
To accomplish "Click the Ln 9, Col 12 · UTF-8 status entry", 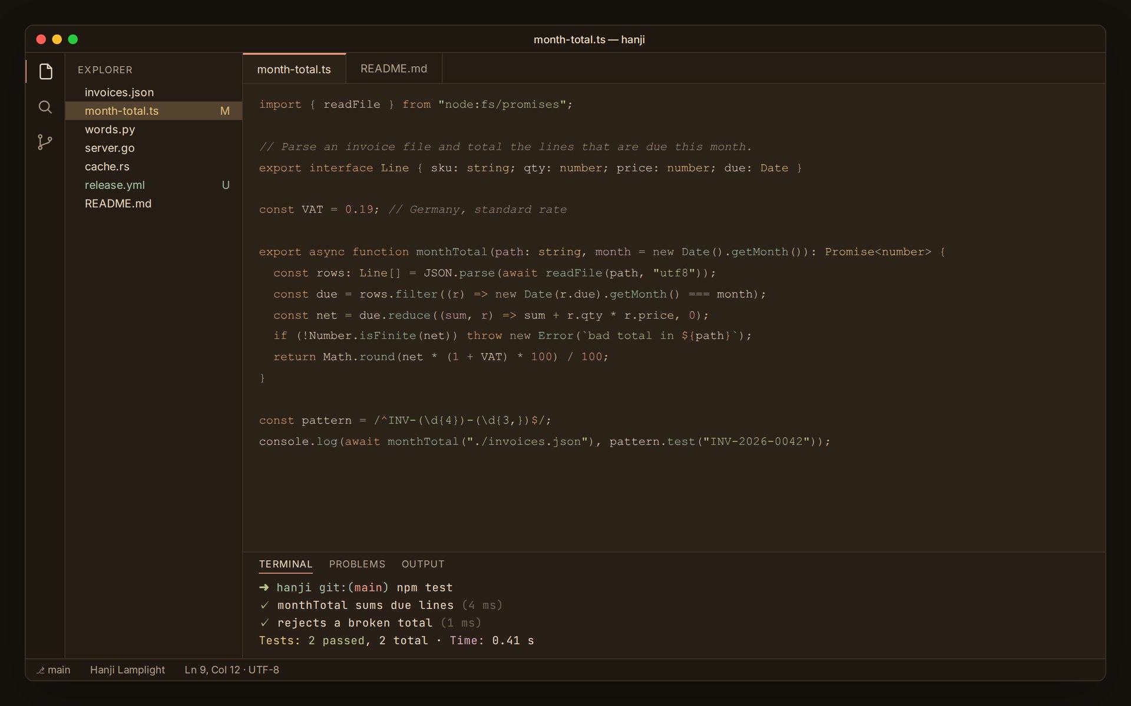I will (232, 670).
